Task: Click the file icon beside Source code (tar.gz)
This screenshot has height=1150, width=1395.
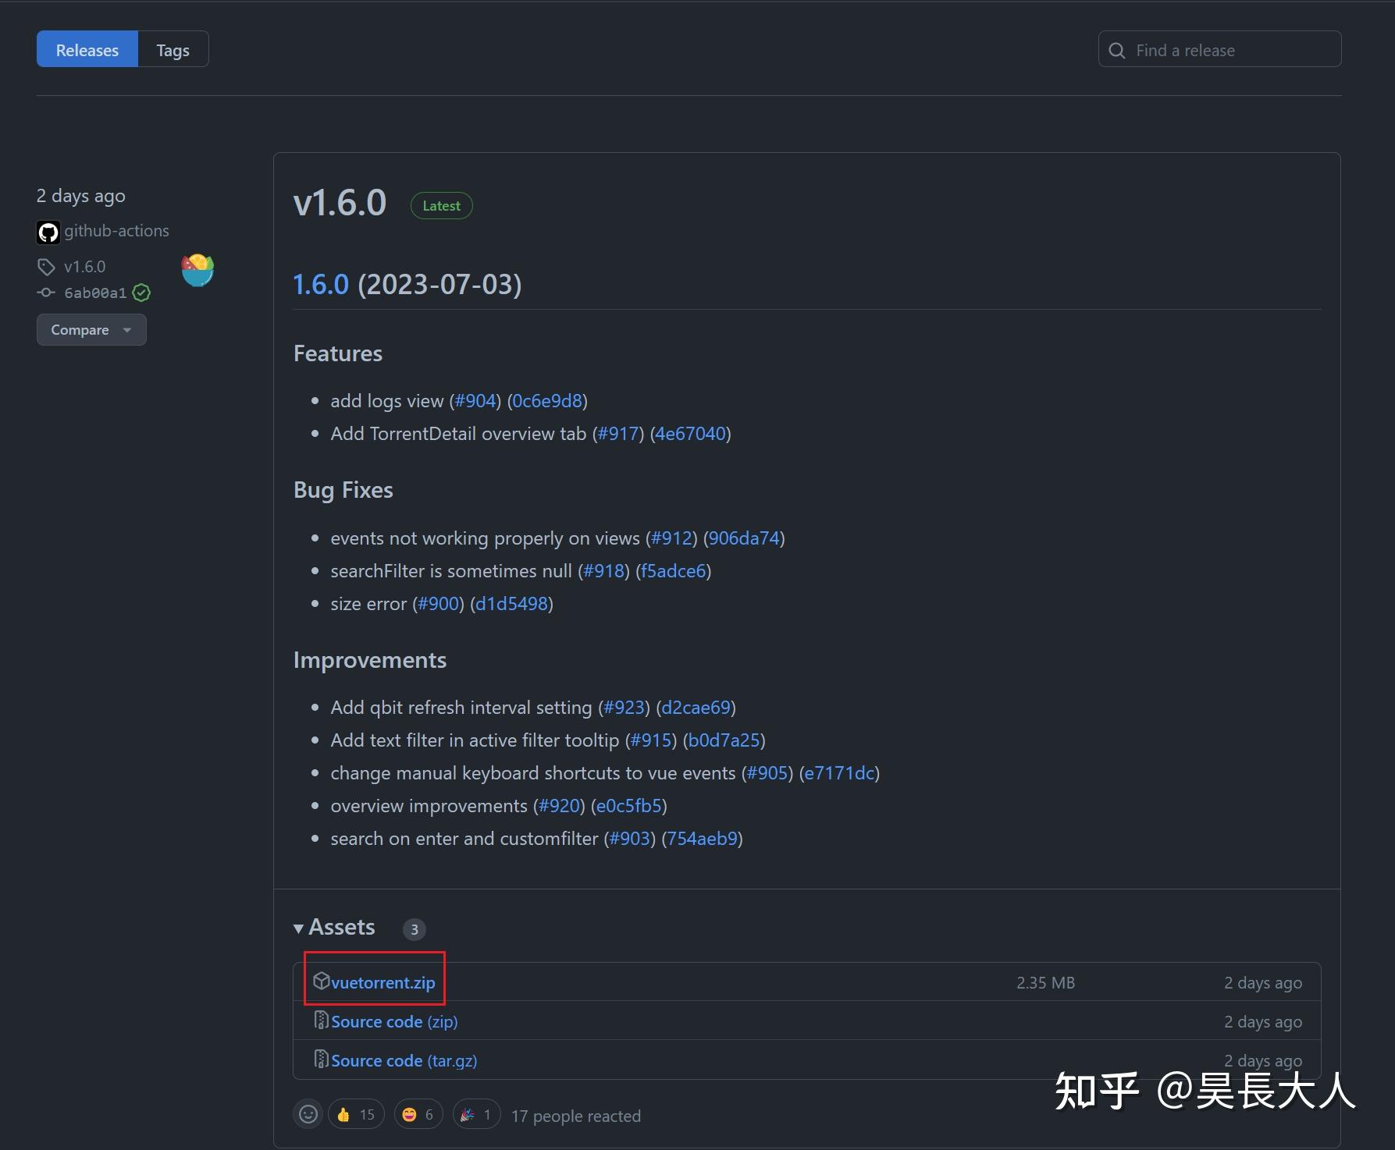Action: click(x=321, y=1059)
